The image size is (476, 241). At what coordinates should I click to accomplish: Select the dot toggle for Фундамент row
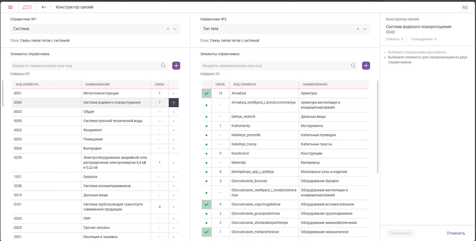(174, 130)
